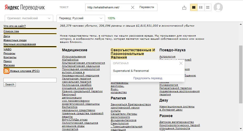This screenshot has width=243, height=131.
Task: Open the христианской науки link
Action: (x=125, y=108)
